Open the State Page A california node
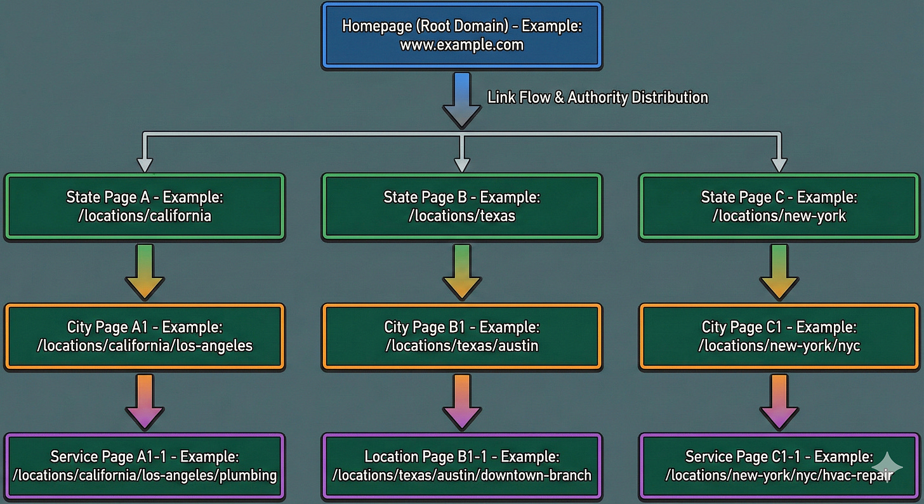The height and width of the screenshot is (504, 924). click(144, 206)
